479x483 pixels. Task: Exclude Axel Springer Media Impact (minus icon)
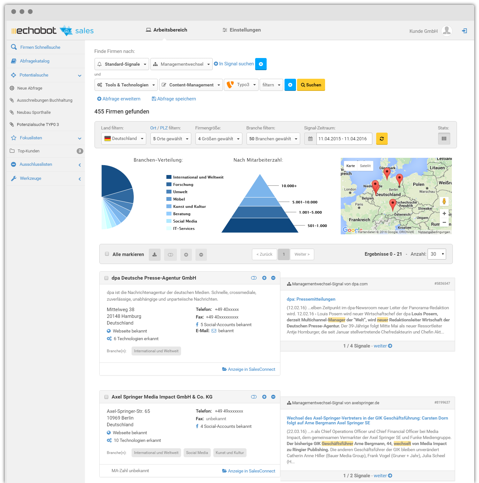(273, 397)
